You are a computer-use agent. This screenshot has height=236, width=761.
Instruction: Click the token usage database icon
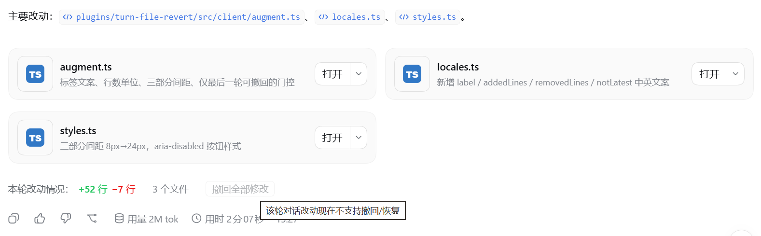(119, 219)
